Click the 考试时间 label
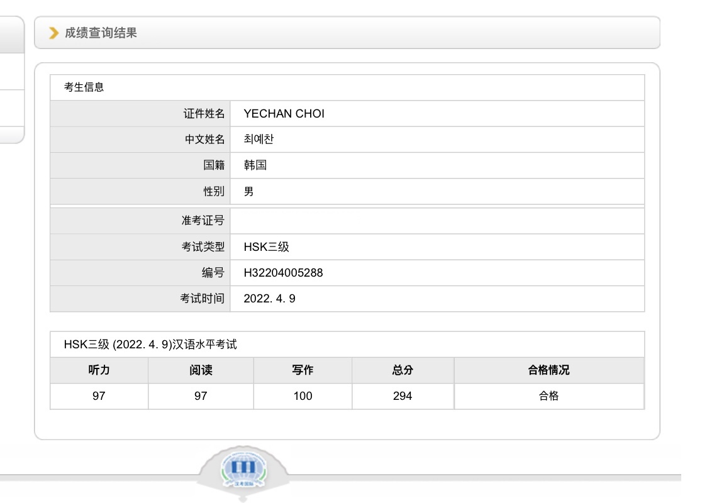Screen dimensions: 707x503 [x=203, y=299]
